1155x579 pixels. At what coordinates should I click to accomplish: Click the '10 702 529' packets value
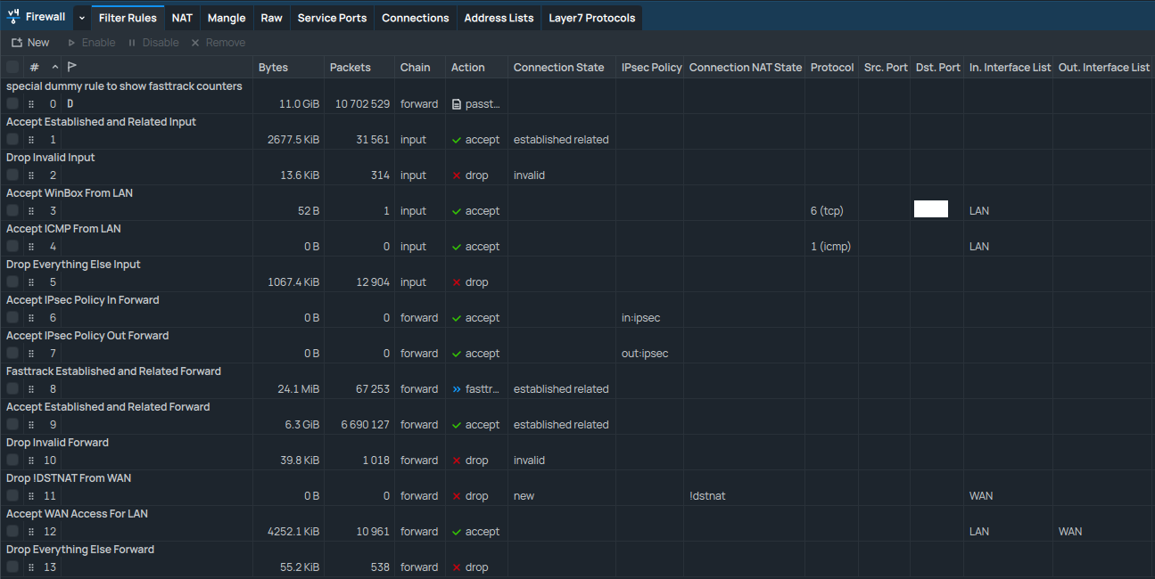362,104
